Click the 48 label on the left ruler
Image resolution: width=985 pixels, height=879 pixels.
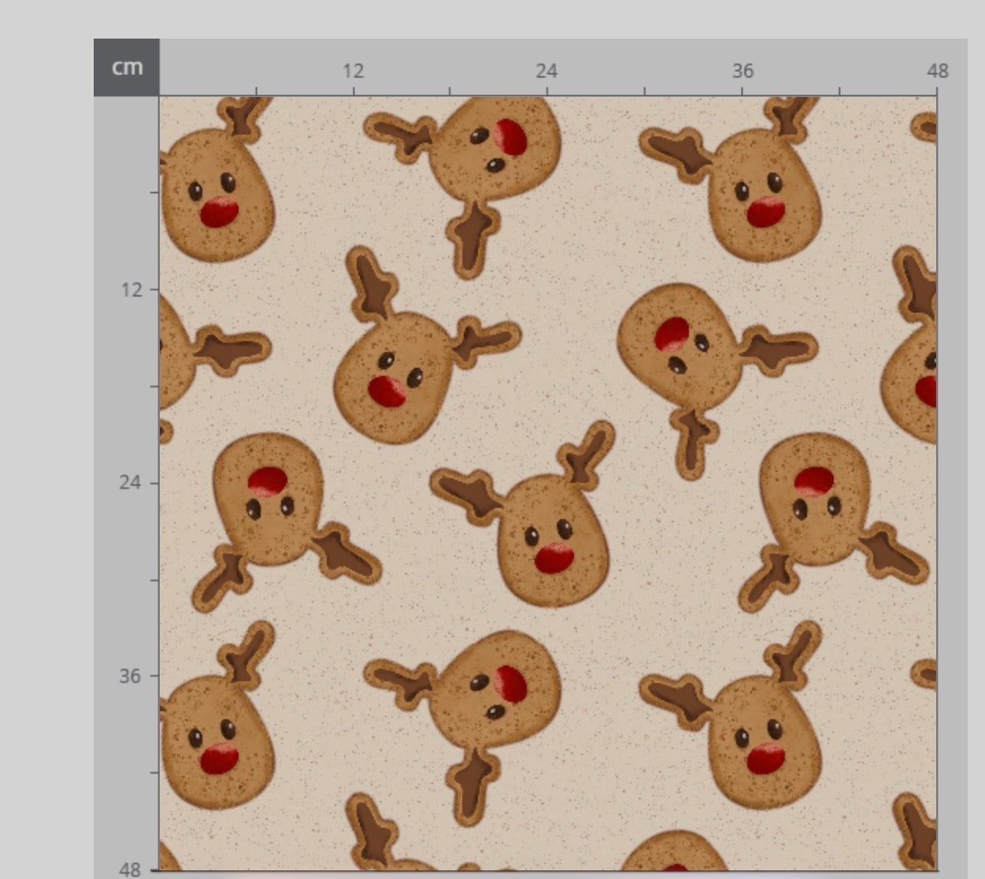[x=131, y=870]
